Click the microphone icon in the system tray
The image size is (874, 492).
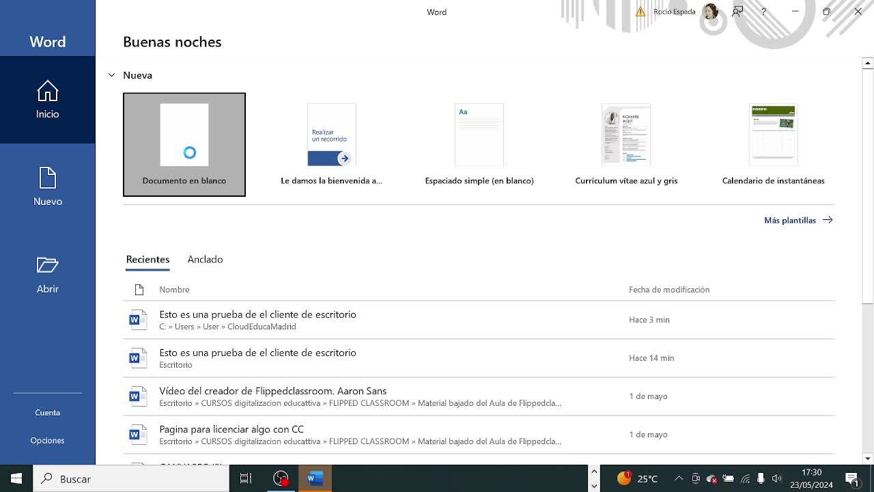pos(761,479)
